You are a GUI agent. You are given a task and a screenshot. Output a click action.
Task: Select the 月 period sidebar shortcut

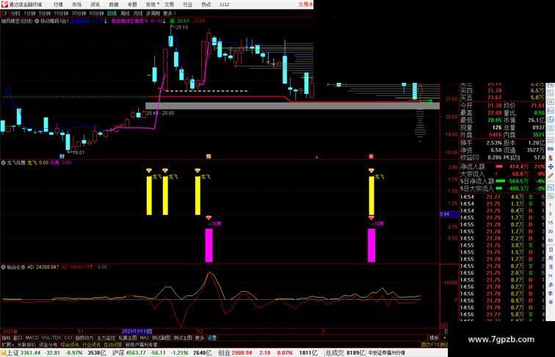pyautogui.click(x=551, y=267)
